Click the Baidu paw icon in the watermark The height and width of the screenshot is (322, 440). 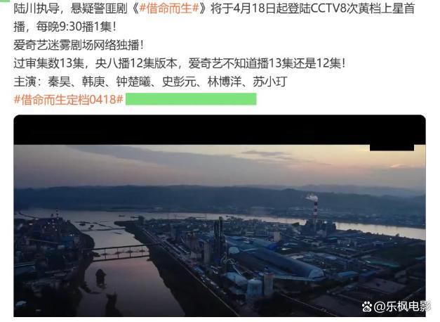pos(367,307)
